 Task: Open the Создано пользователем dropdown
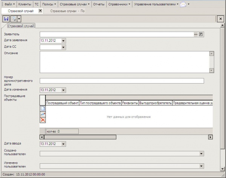pyautogui.click(x=201, y=154)
